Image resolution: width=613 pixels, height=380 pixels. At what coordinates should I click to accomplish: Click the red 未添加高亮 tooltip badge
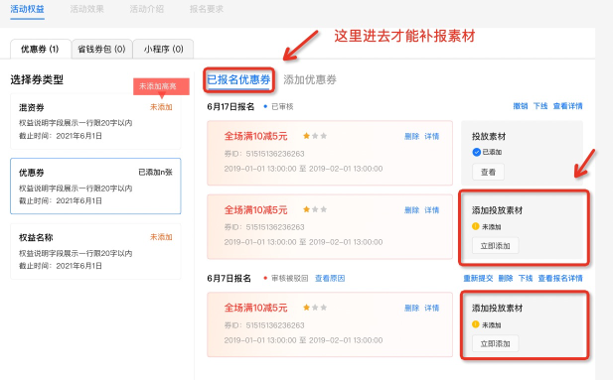pyautogui.click(x=161, y=86)
